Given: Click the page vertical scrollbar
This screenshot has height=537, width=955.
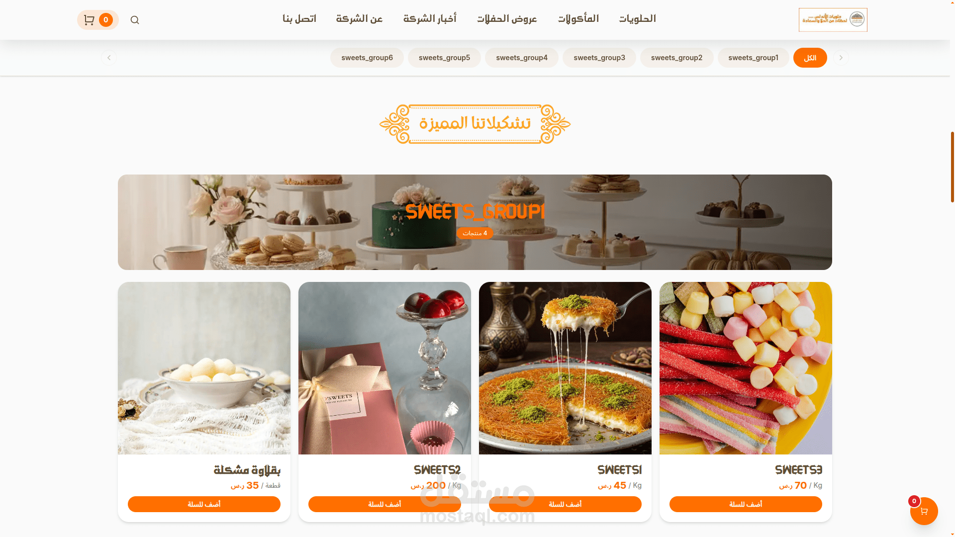Looking at the screenshot, I should coord(952,167).
